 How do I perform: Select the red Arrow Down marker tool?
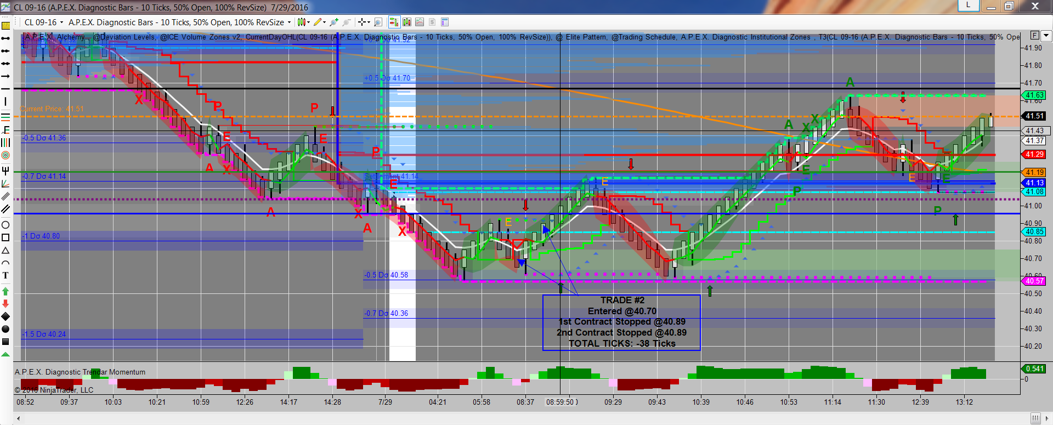click(x=5, y=304)
